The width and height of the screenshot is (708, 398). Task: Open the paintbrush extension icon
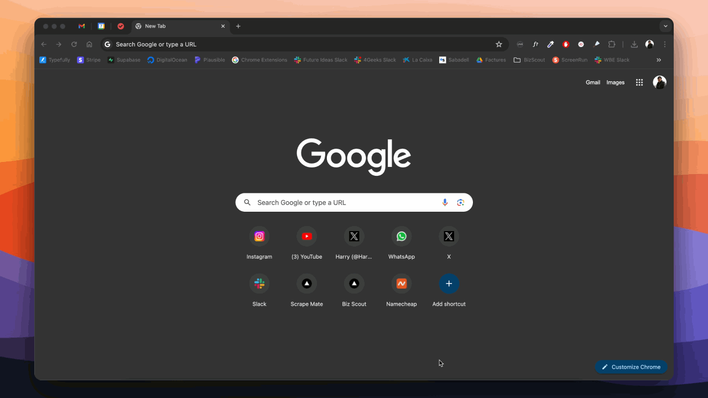point(597,44)
